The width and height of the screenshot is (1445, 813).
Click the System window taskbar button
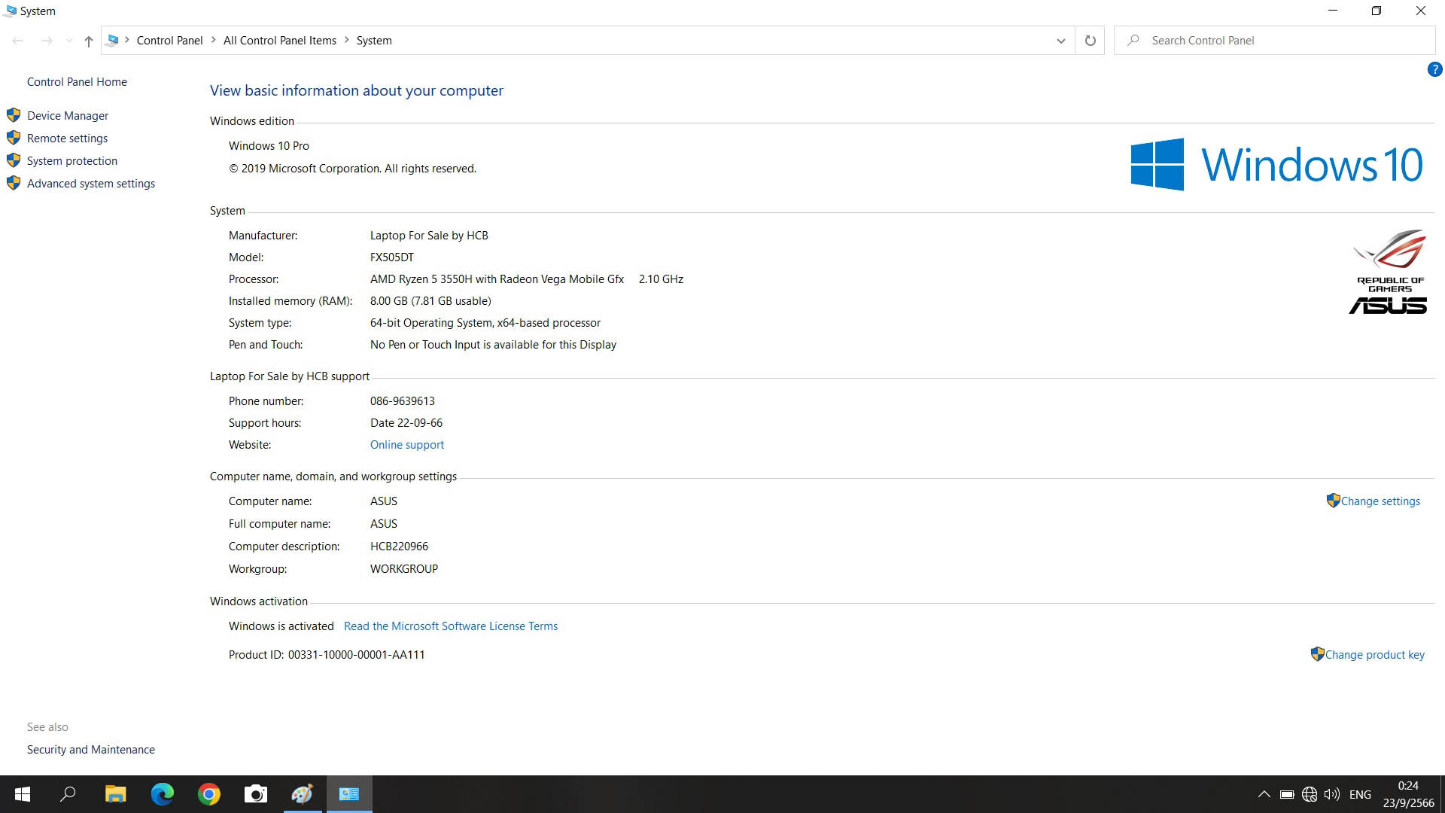click(349, 794)
